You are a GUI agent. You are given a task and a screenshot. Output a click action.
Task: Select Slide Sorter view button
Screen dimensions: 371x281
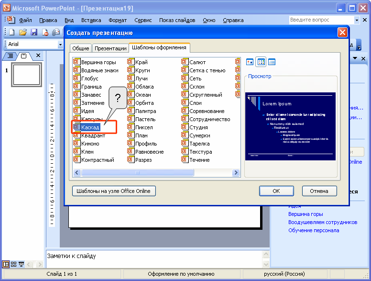[14, 264]
